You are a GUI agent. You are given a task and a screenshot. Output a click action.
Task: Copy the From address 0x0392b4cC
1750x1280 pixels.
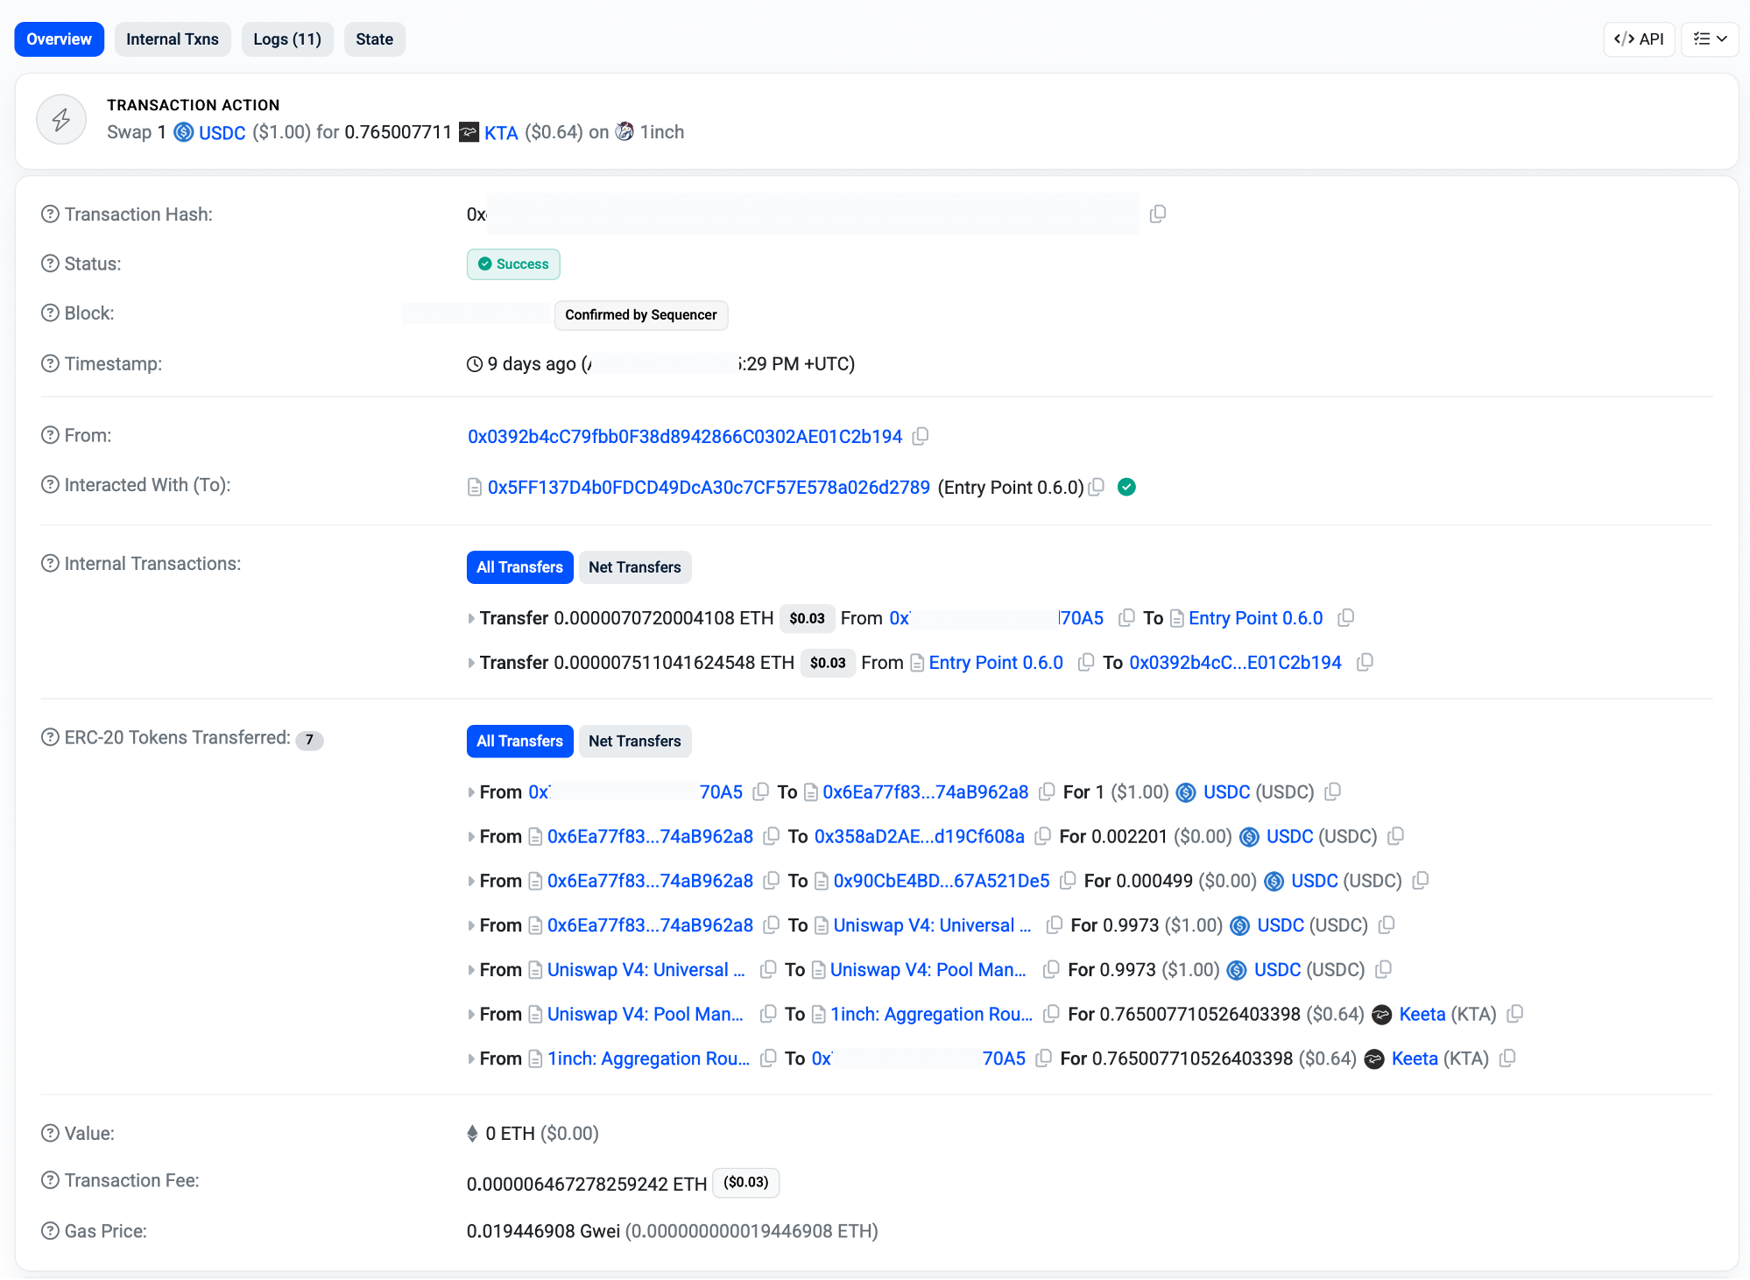click(x=920, y=436)
